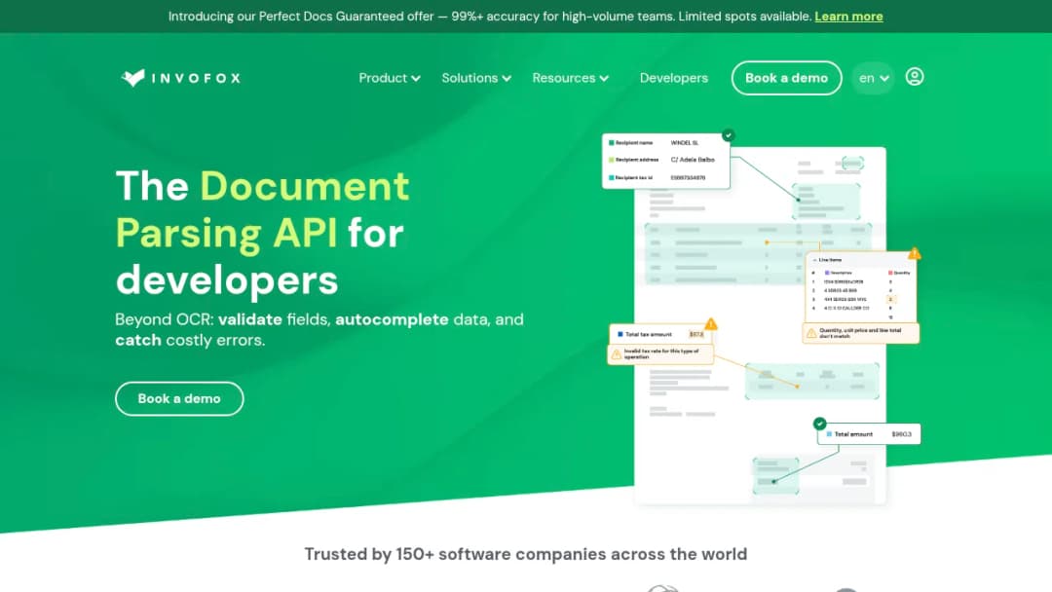Click the invoice parsing illustration
This screenshot has width=1052, height=592.
tap(762, 316)
